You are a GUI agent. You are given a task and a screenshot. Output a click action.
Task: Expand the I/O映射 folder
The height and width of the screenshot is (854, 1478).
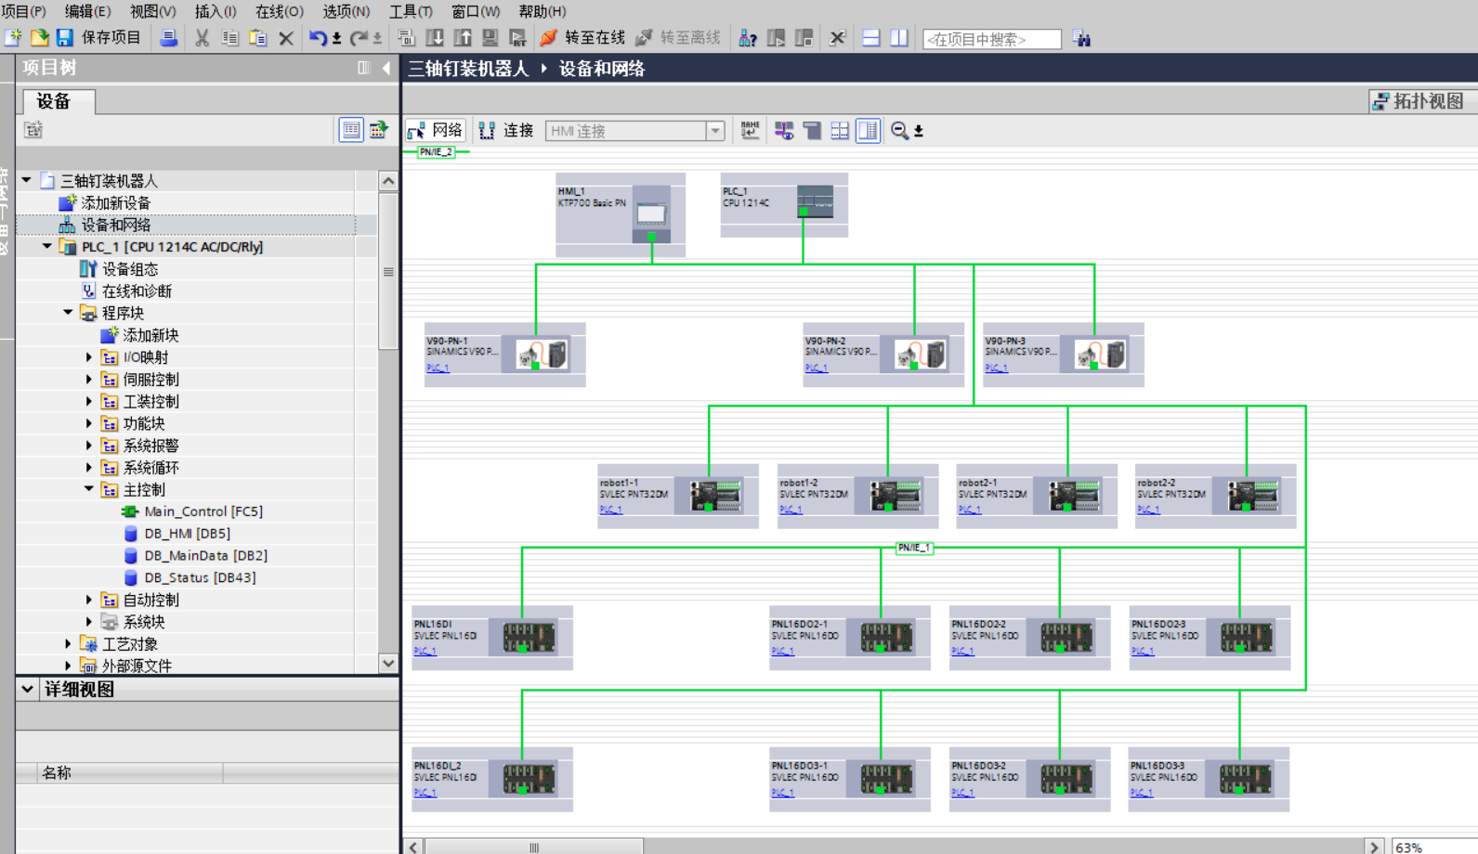[89, 357]
